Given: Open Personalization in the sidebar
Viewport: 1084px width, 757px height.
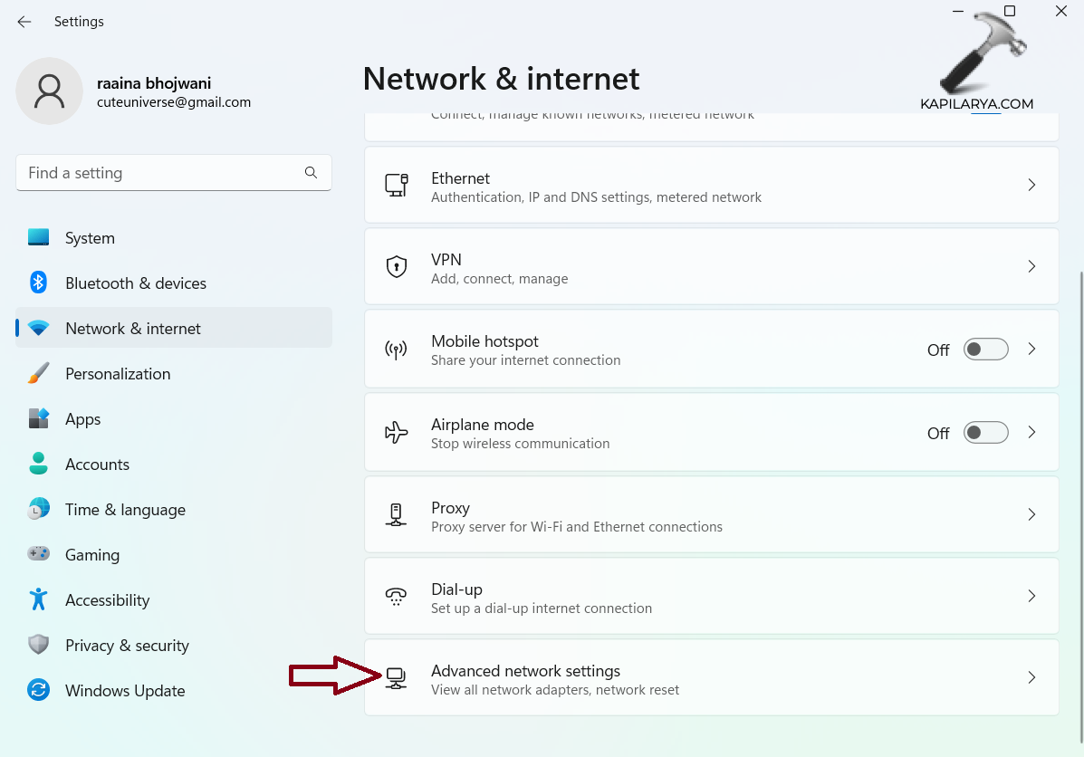Looking at the screenshot, I should (118, 374).
